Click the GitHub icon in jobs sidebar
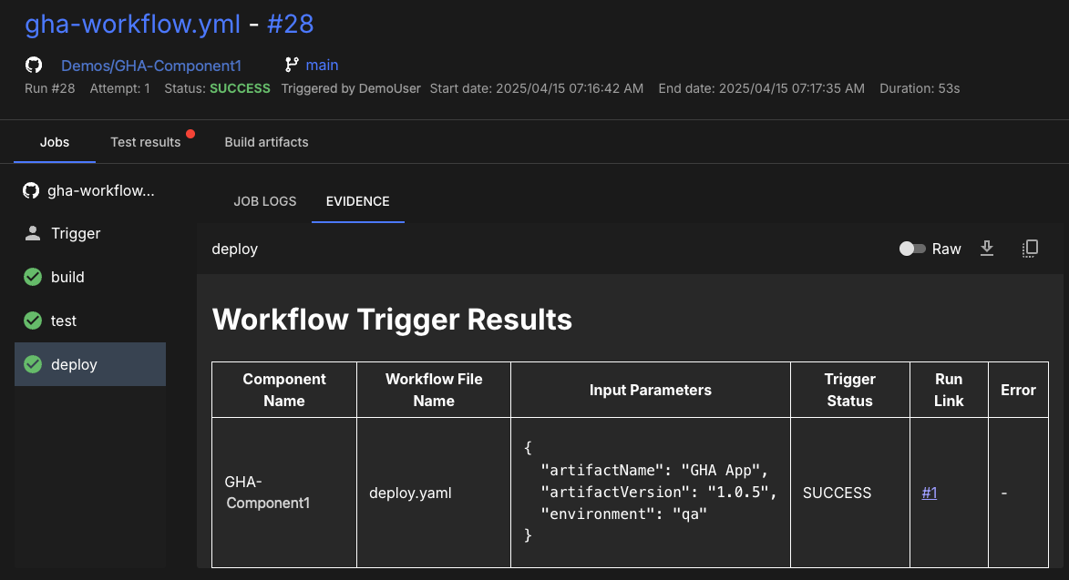This screenshot has height=580, width=1069. point(31,190)
